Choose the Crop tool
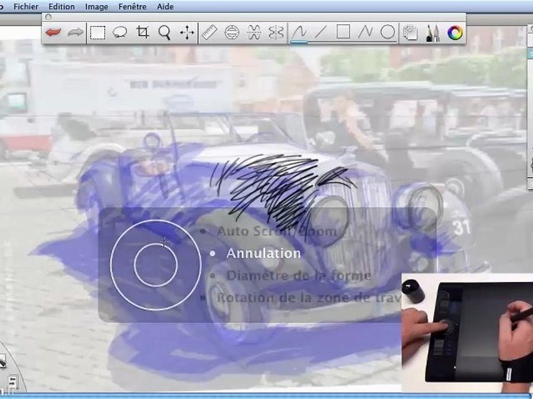Screen dimensions: 533x399 tap(143, 33)
